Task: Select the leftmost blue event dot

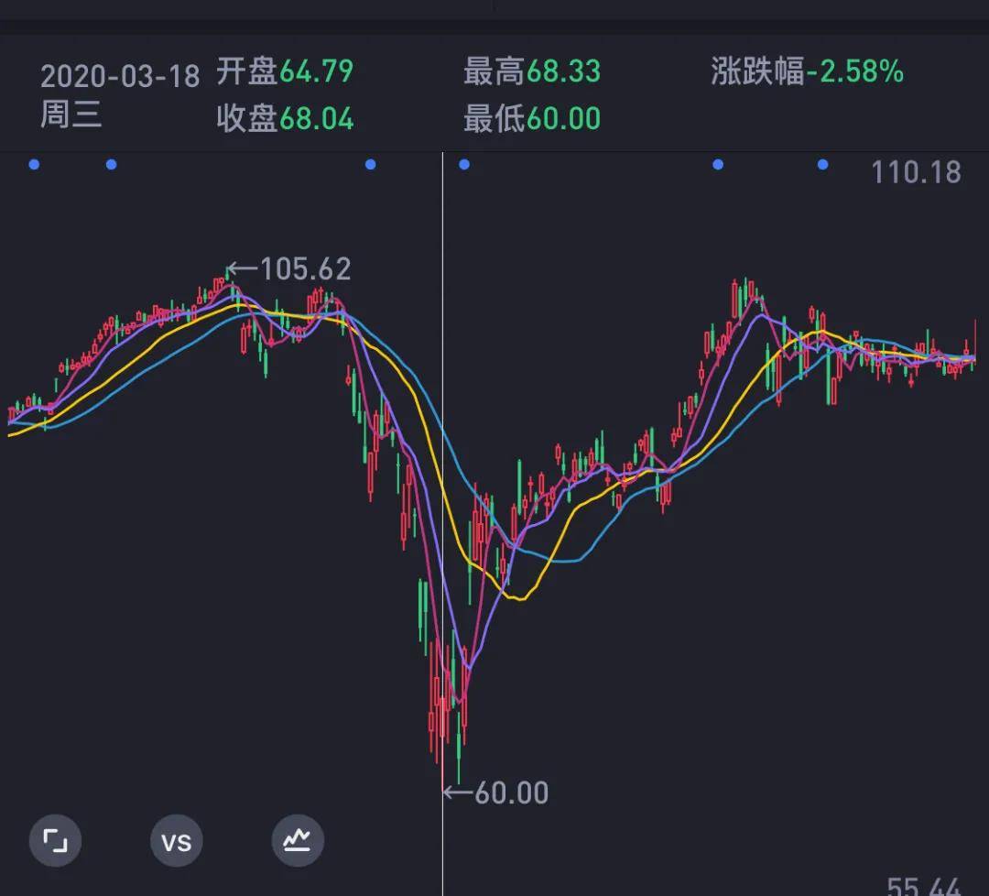Action: click(x=34, y=165)
